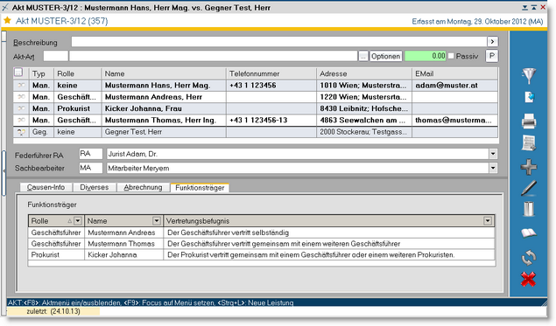556x326 pixels.
Task: Click 'Der Geschäftsführer vertritt selbständig' cell
Action: pyautogui.click(x=328, y=232)
